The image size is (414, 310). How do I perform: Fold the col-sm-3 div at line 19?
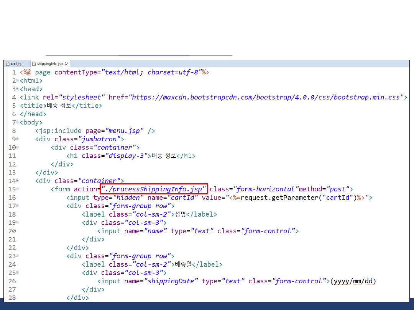tap(17, 222)
